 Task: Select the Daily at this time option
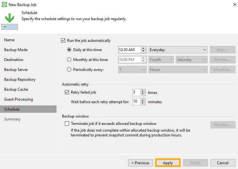(x=69, y=50)
